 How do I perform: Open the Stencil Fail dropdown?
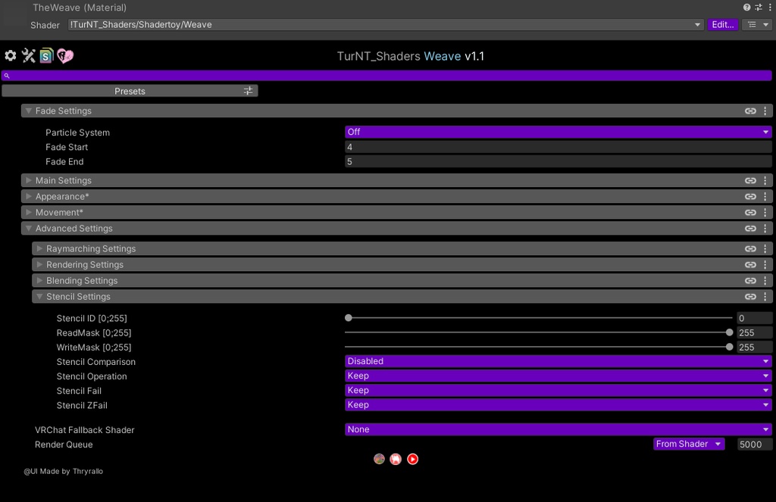pyautogui.click(x=559, y=390)
